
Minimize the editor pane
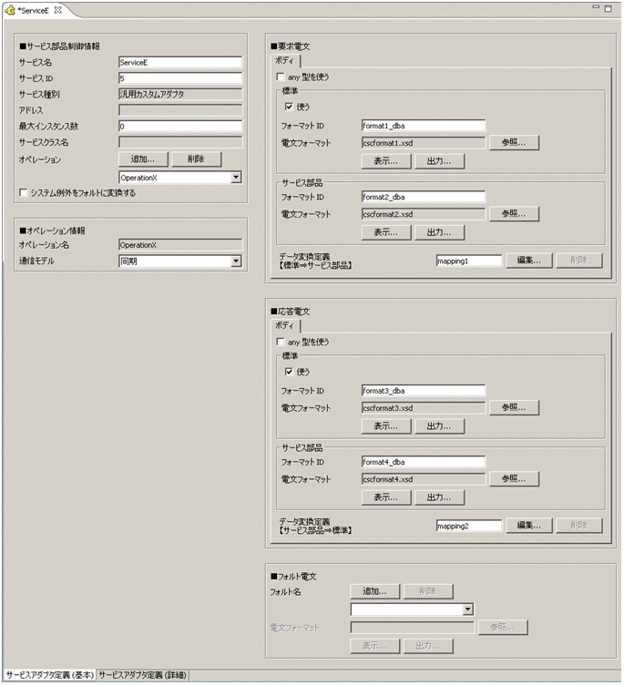click(596, 7)
